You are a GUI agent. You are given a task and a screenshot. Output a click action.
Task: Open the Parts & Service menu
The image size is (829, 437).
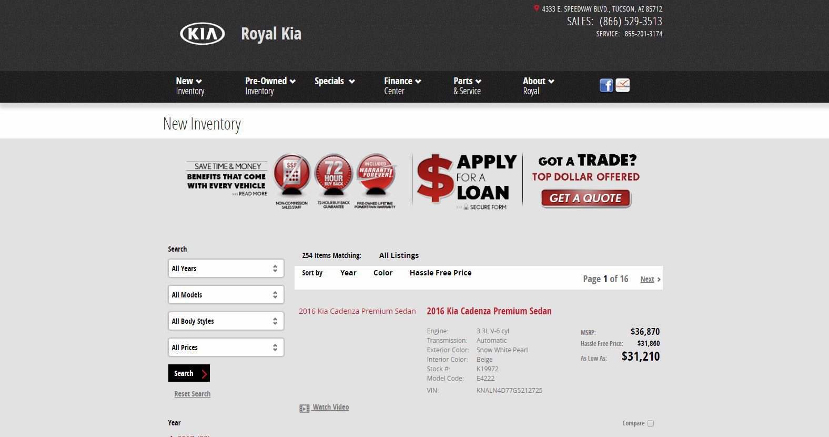tap(468, 86)
